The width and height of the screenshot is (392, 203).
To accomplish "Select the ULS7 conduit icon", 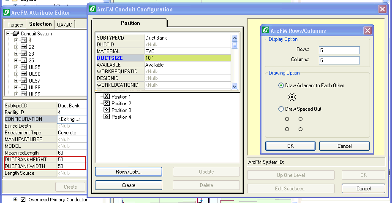I will pos(24,81).
